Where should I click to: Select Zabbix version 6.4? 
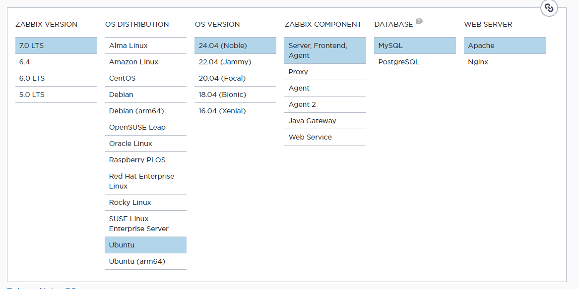coord(56,62)
